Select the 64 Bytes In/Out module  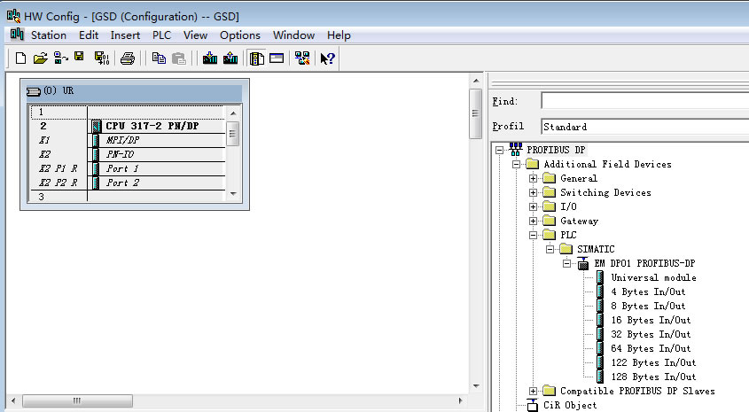pos(651,348)
